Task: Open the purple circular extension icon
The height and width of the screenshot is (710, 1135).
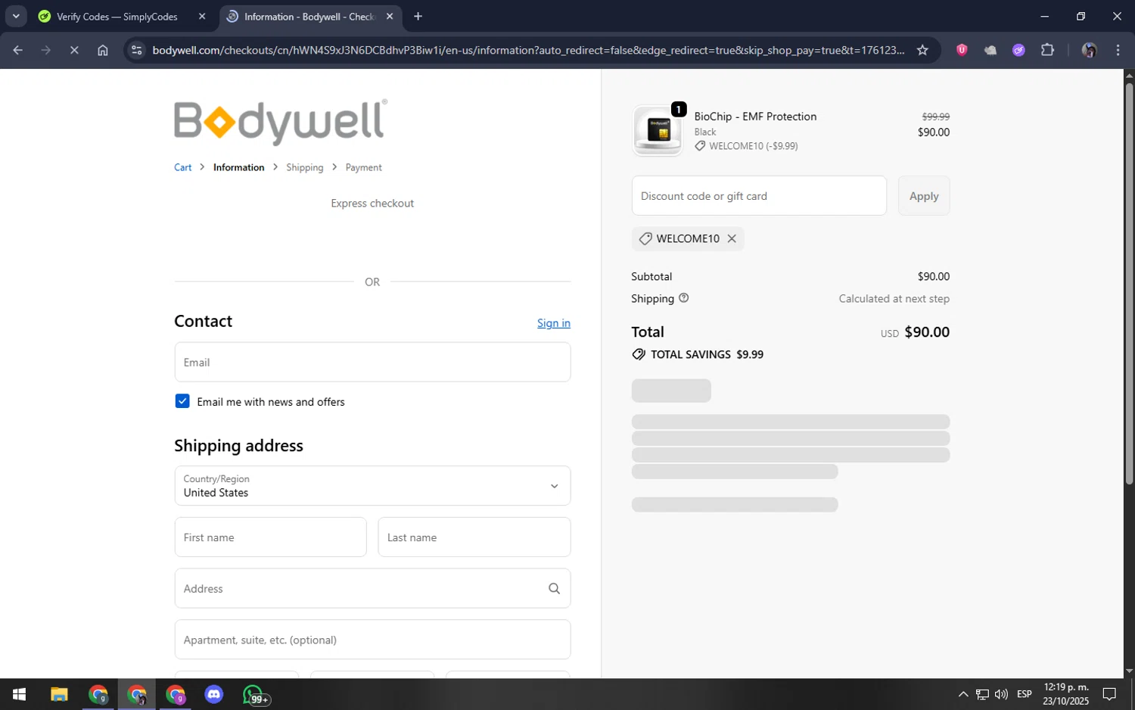Action: click(1019, 50)
